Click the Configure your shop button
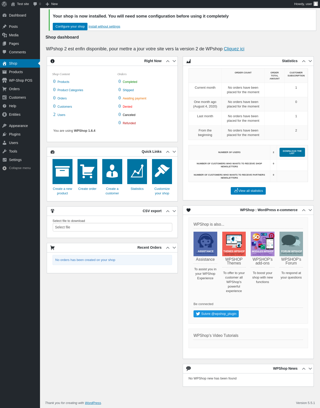The image size is (320, 408). coord(70,27)
